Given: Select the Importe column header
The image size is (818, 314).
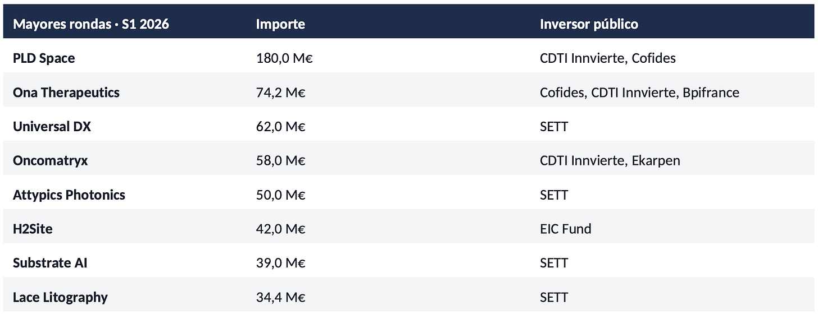Looking at the screenshot, I should (280, 24).
